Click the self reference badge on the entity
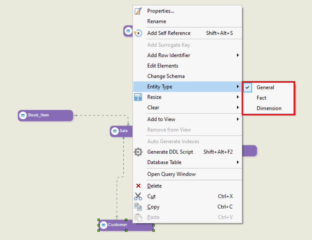 [139, 33]
